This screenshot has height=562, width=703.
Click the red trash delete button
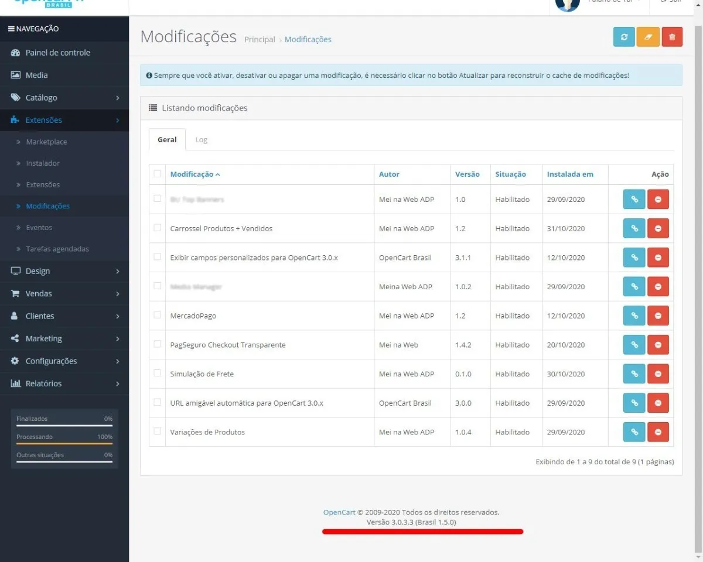[x=672, y=37]
